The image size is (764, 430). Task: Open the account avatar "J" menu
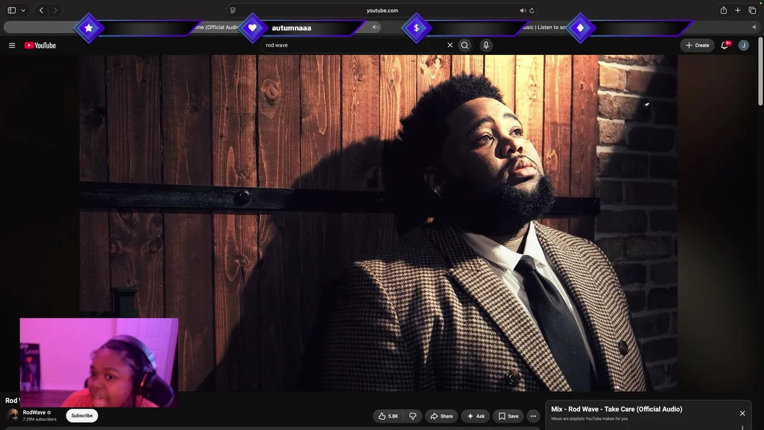click(x=744, y=45)
